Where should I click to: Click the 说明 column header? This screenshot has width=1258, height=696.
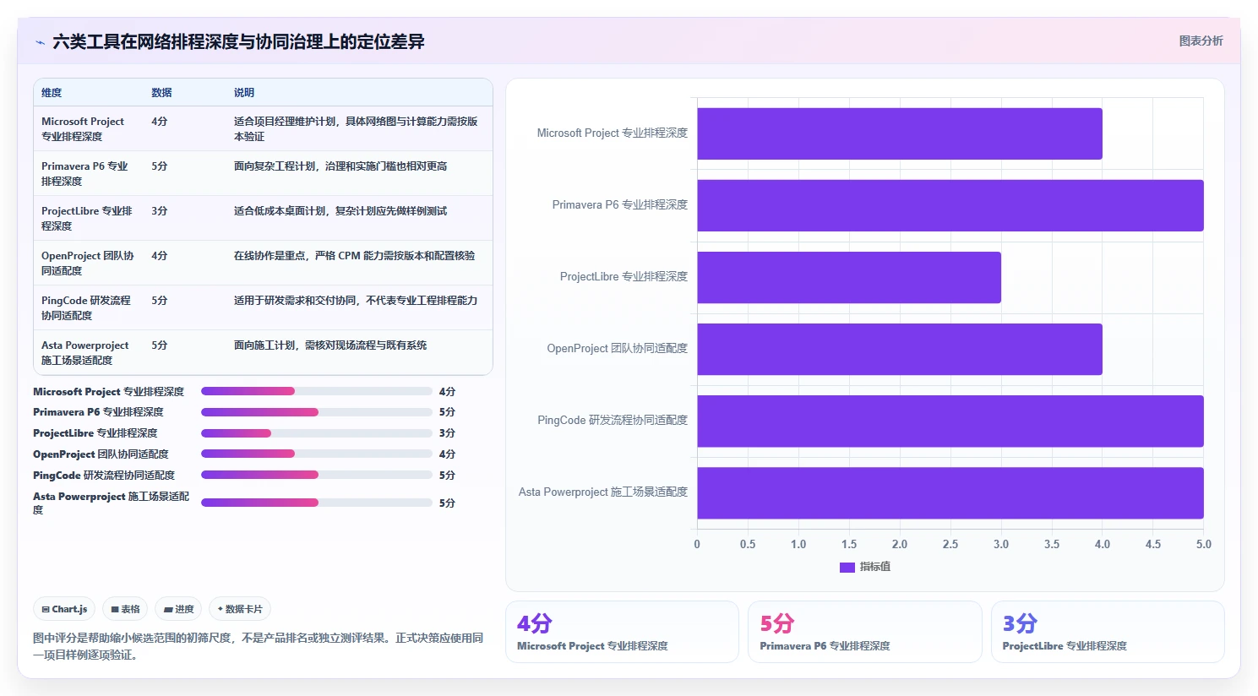click(244, 93)
